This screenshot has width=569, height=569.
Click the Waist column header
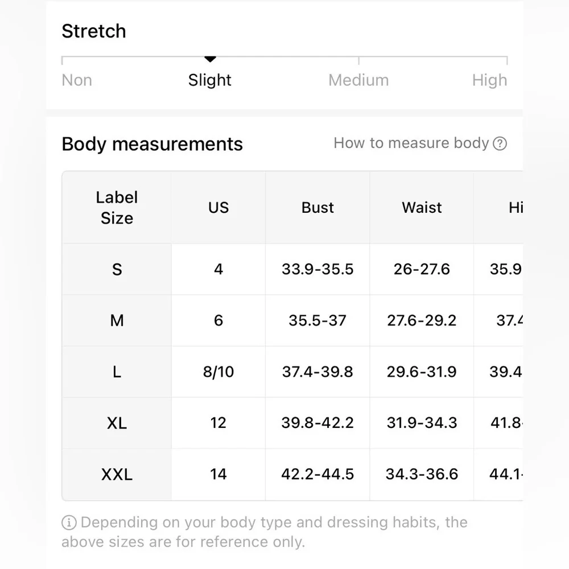(x=422, y=208)
